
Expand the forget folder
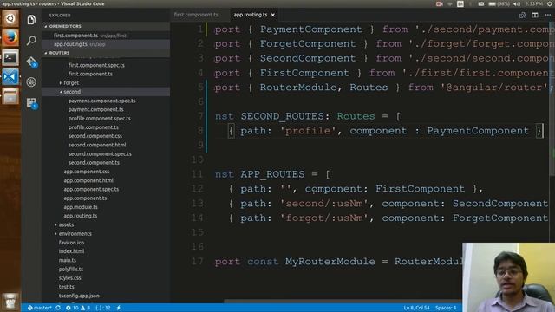(x=71, y=83)
